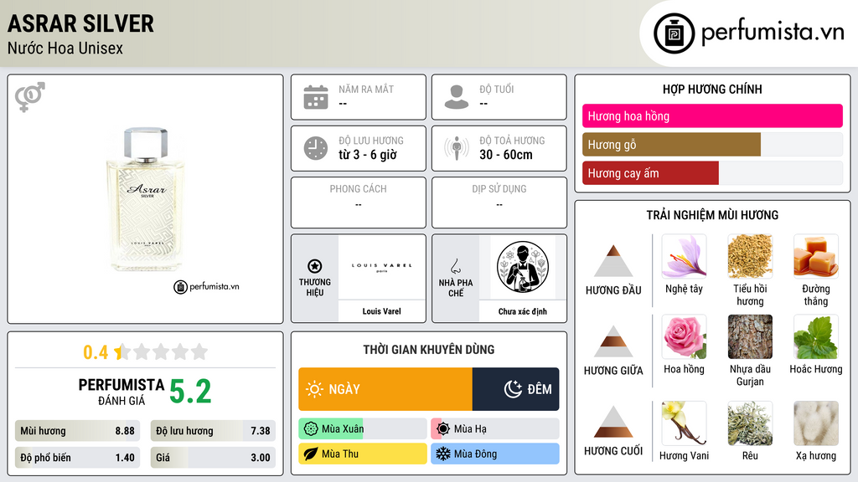Click the TRẢI NGHIỆM MÙI HƯƠNG heading
858x482 pixels.
(x=712, y=215)
